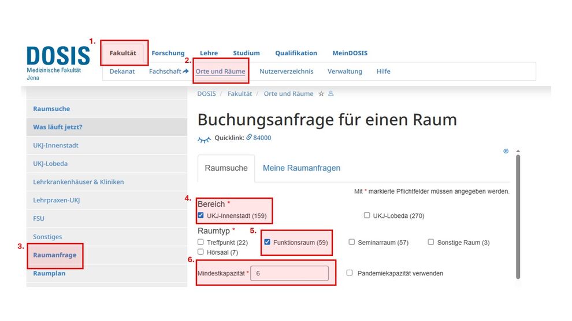Click the user icon beside the breadcrumb
572x321 pixels.
[x=331, y=94]
